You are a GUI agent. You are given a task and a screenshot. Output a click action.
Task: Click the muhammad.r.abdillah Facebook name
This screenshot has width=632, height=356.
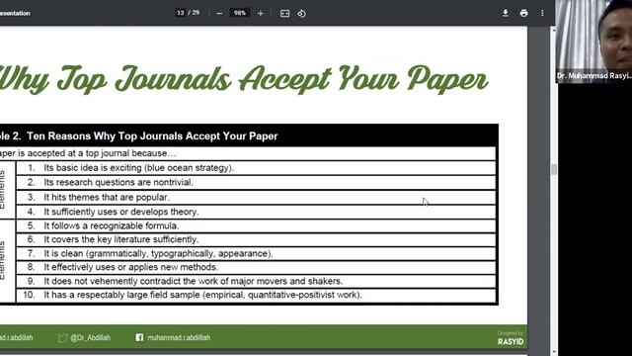point(179,337)
